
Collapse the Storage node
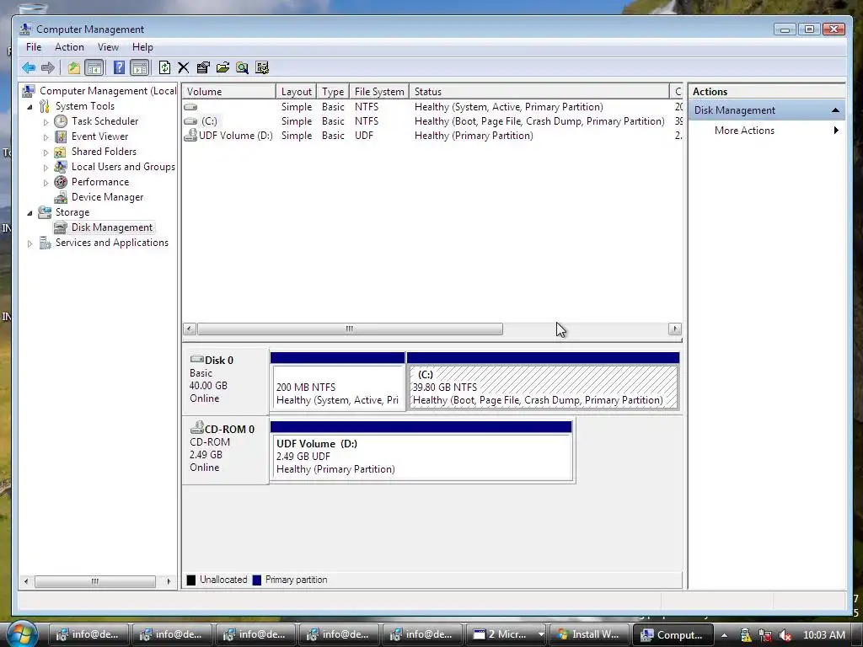coord(29,213)
